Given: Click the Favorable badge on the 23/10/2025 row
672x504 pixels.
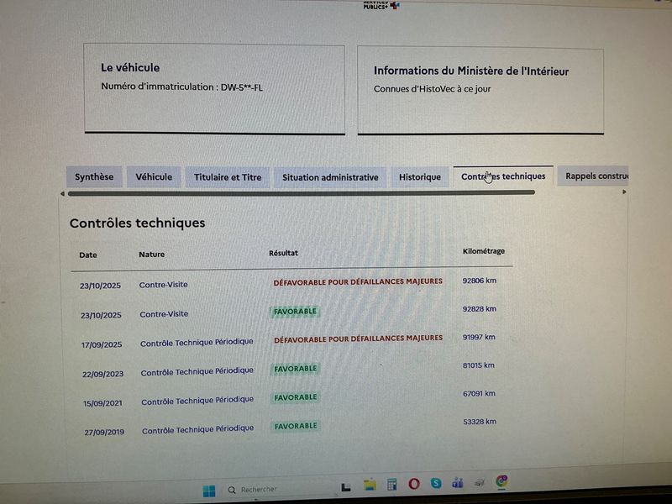Looking at the screenshot, I should [x=295, y=312].
